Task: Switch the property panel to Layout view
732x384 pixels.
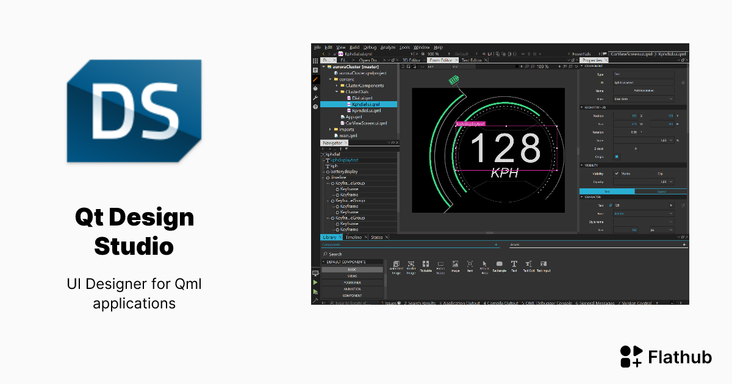Action: (662, 191)
